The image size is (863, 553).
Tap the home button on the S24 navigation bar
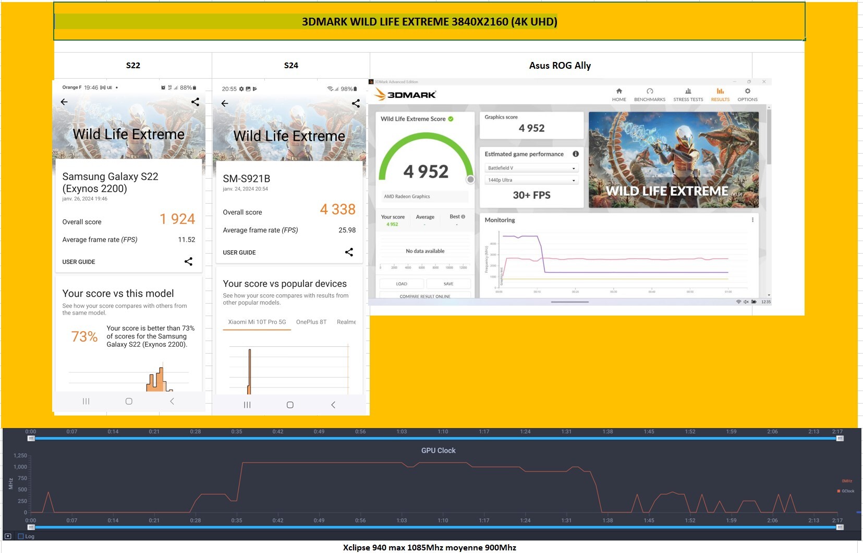point(290,405)
